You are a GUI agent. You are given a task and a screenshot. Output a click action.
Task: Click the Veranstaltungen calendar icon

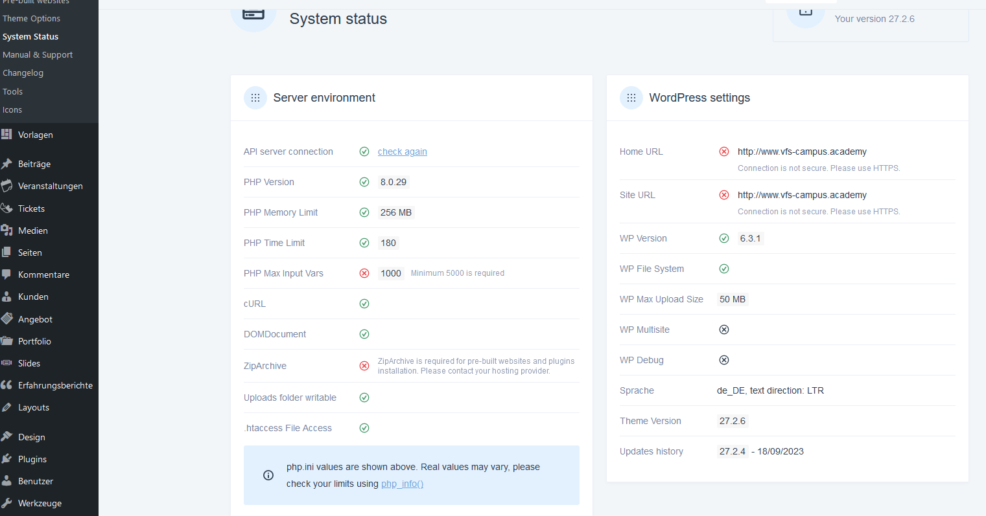click(6, 186)
